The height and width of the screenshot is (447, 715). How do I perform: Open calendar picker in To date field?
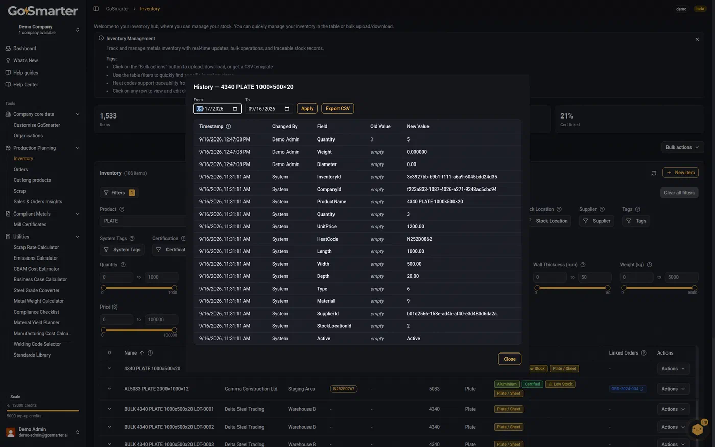point(287,109)
